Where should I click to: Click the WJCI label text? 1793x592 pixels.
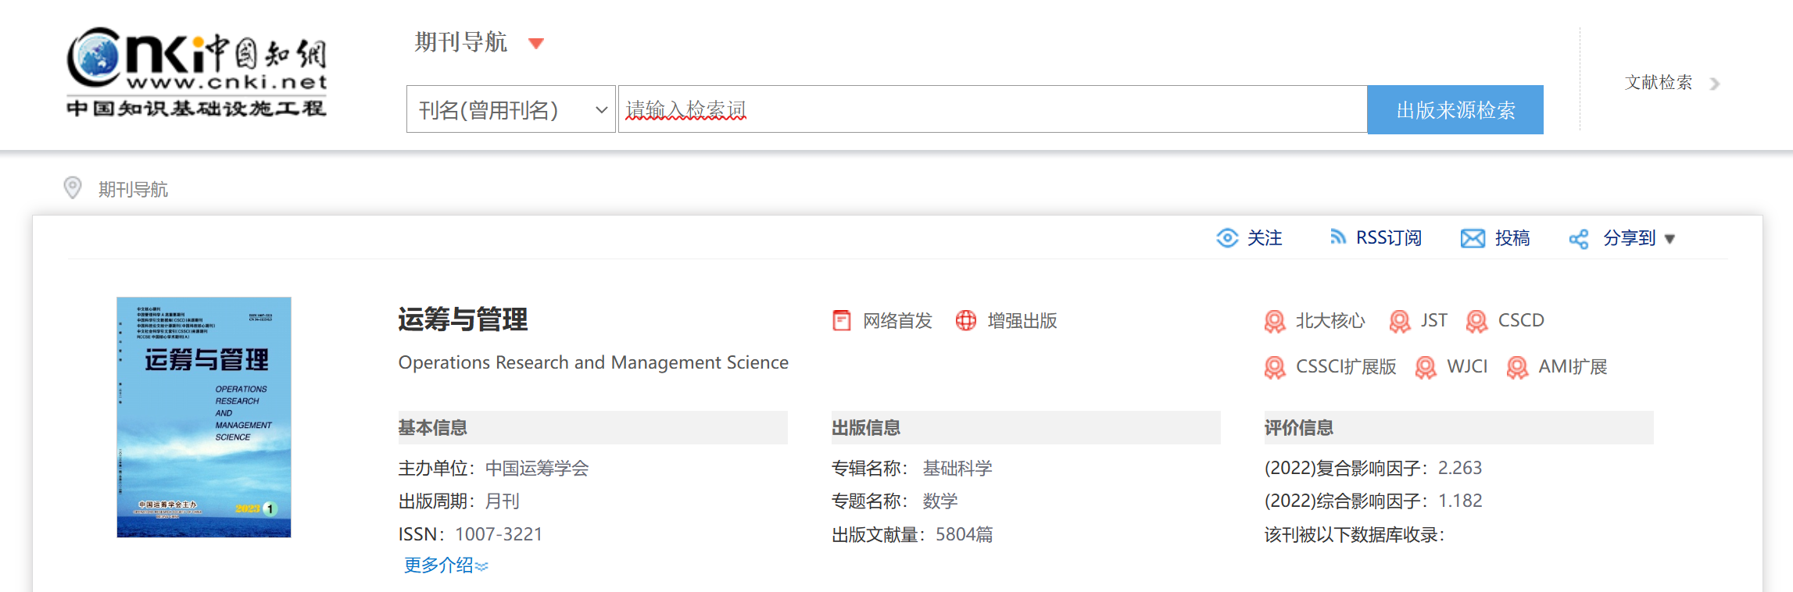pyautogui.click(x=1467, y=367)
